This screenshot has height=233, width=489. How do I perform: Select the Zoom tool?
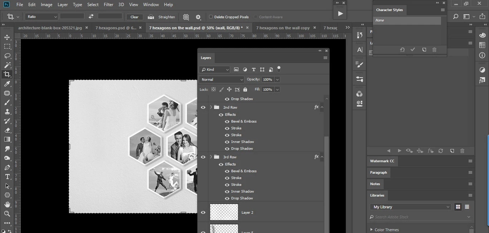(7, 214)
